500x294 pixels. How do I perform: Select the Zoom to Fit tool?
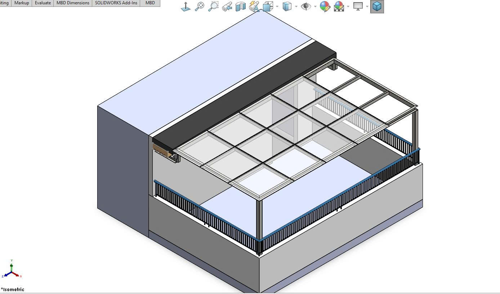[x=200, y=6]
